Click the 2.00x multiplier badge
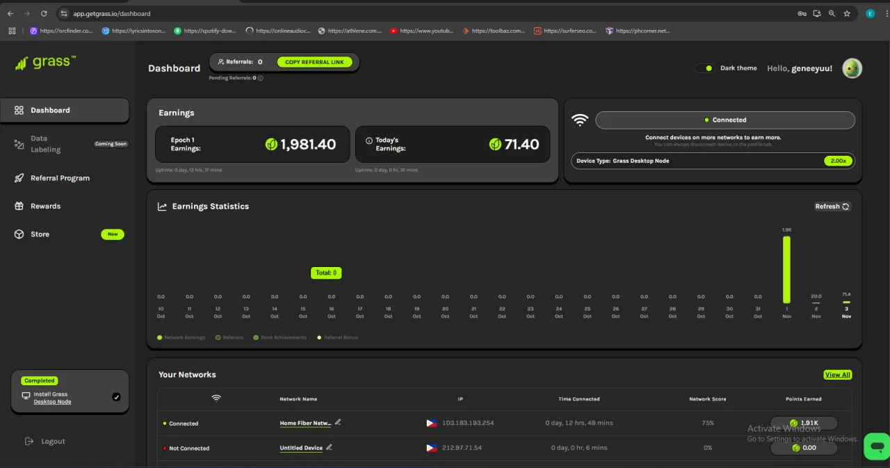This screenshot has width=890, height=468. point(838,161)
